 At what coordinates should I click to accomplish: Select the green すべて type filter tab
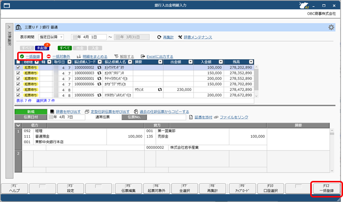(65, 48)
